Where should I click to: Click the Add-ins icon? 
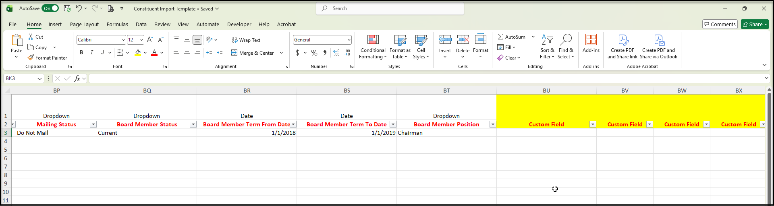(x=591, y=39)
